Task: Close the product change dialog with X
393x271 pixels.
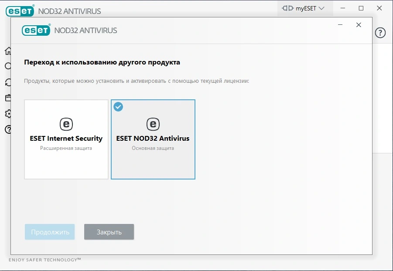Action: tap(359, 25)
